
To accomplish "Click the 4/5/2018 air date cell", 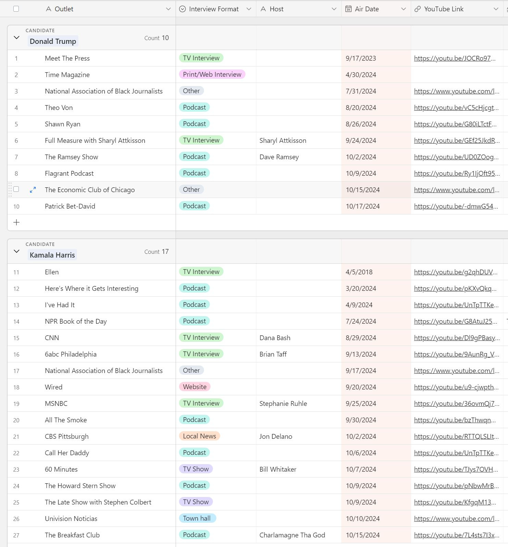I will 376,272.
